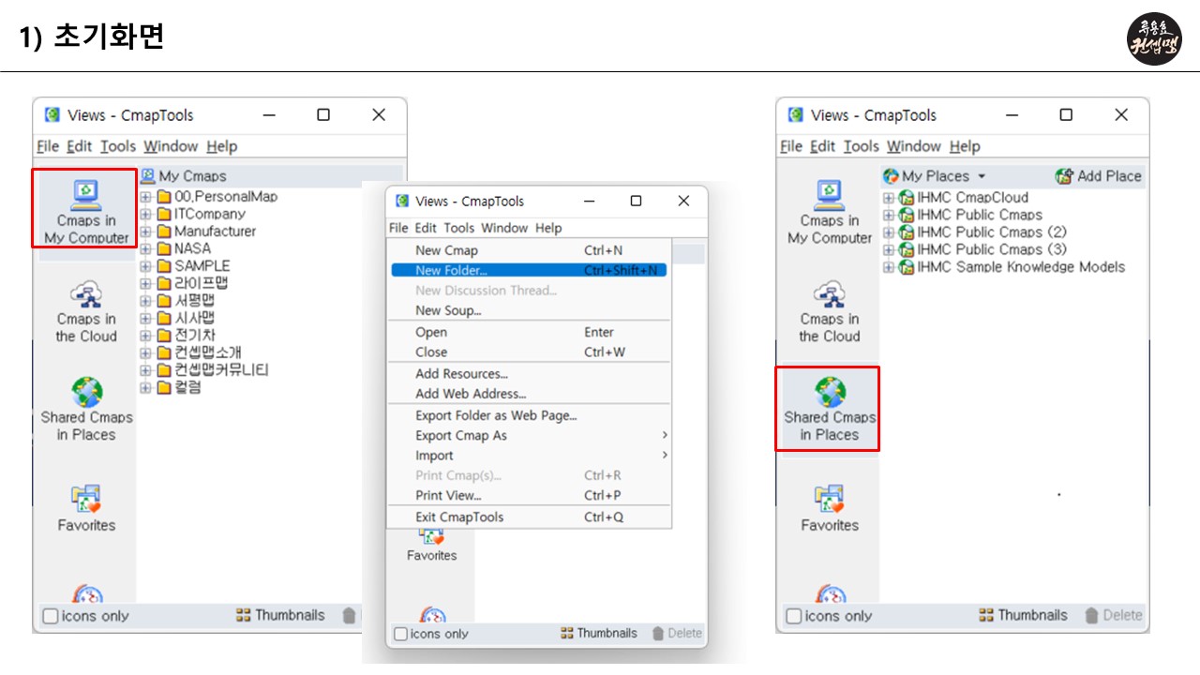
Task: Open Tools menu in left window
Action: (118, 146)
